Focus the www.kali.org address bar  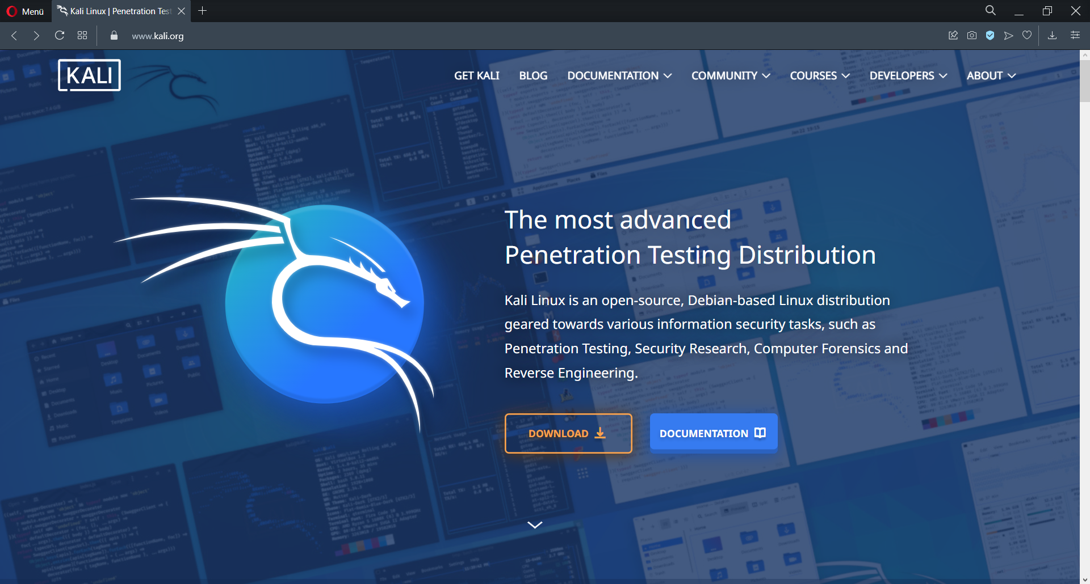coord(158,36)
